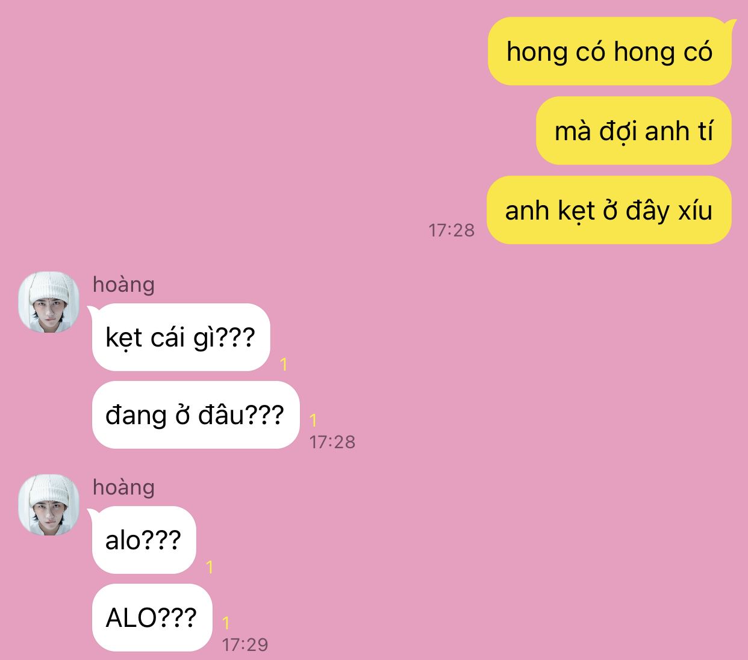Tap the 'kẹt cái gì???' message bubble
748x660 pixels.
181,338
